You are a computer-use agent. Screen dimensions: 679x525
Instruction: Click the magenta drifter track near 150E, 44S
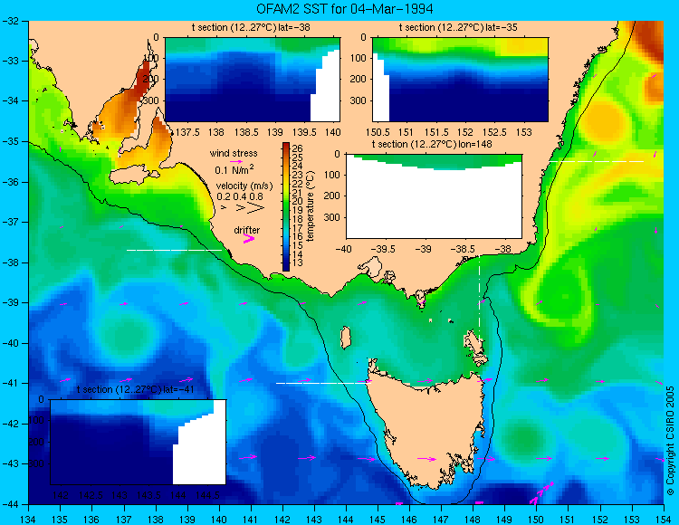click(x=541, y=492)
